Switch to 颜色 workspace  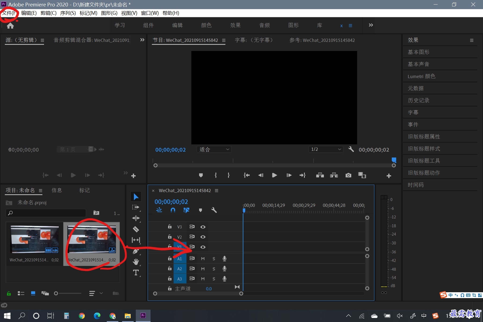(x=206, y=25)
